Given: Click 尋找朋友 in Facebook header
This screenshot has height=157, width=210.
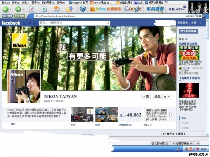Looking at the screenshot, I should click(x=182, y=23).
